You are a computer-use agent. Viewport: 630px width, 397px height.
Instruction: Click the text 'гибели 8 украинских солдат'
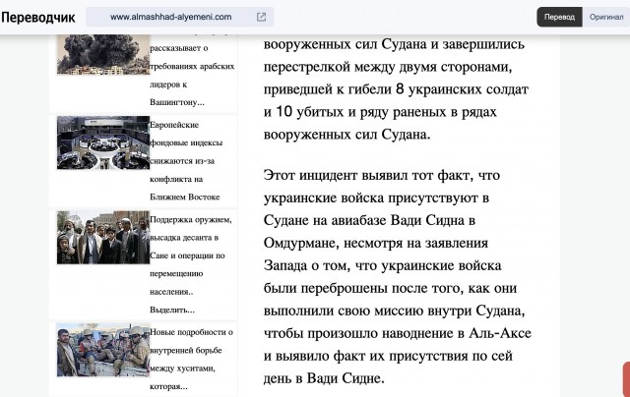click(438, 89)
